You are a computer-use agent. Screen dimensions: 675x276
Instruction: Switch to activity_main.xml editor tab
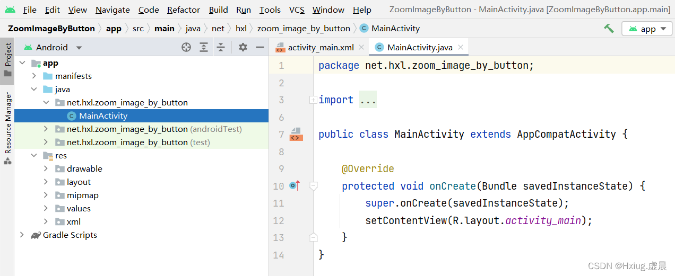coord(321,47)
